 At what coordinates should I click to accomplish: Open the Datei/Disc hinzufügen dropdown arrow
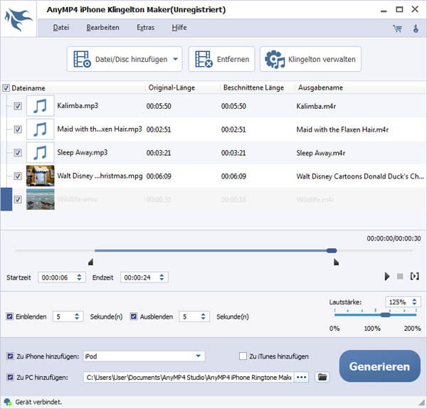(175, 59)
